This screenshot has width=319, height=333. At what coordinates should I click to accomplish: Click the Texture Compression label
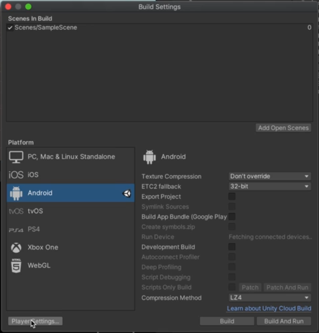click(x=171, y=176)
